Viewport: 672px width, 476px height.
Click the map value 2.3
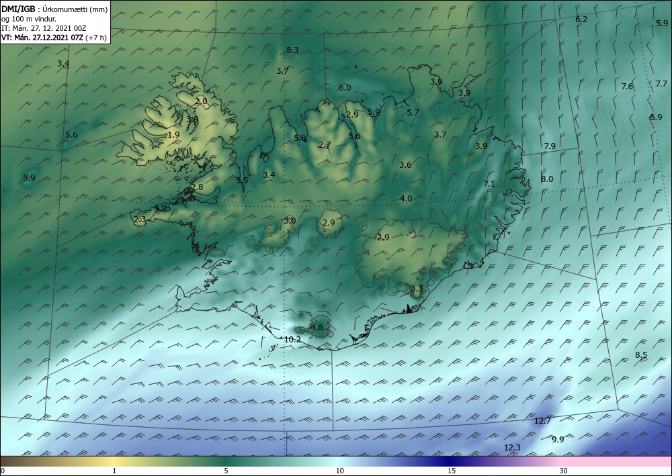pos(140,219)
